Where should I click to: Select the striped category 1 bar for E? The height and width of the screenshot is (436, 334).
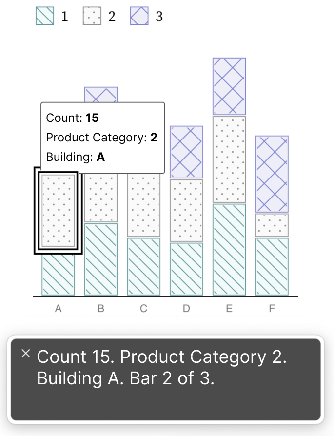point(229,249)
